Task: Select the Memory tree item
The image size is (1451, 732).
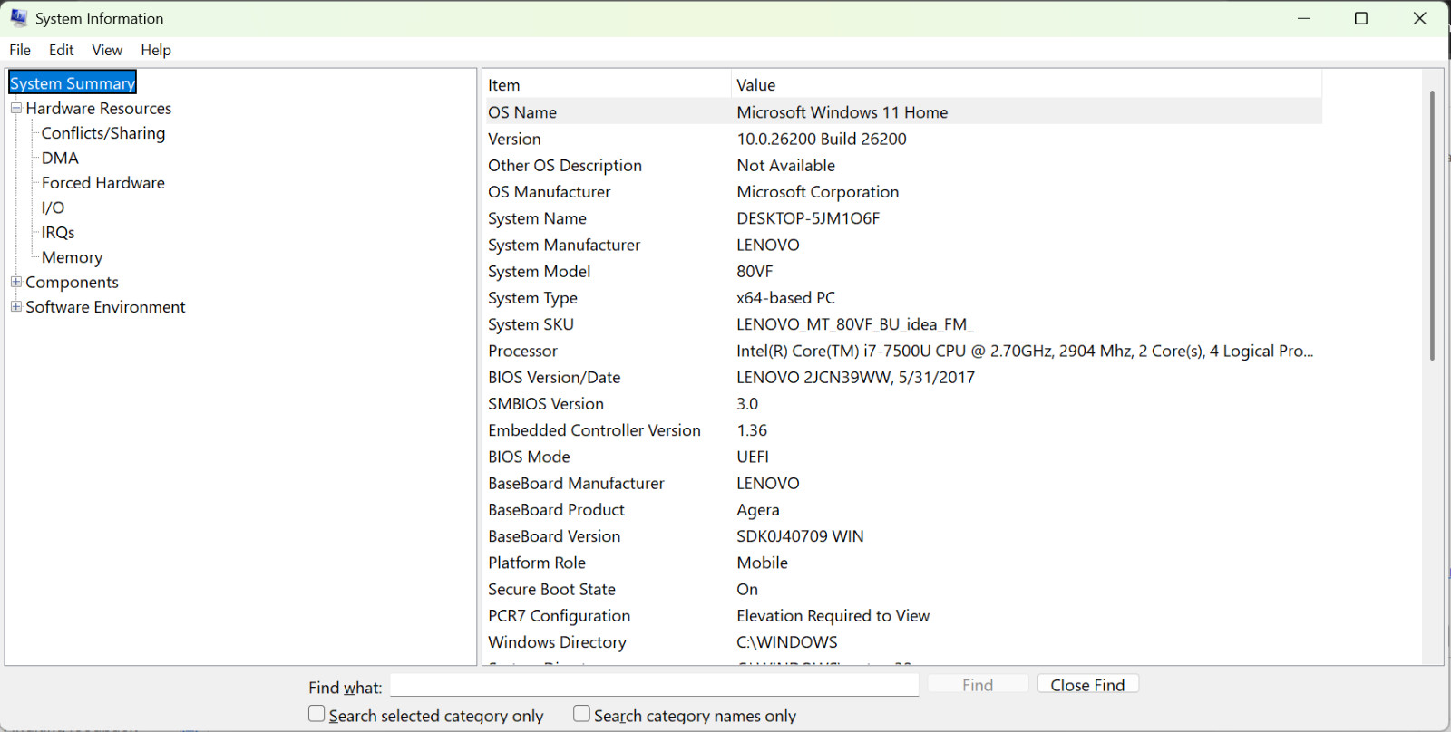Action: 72,257
